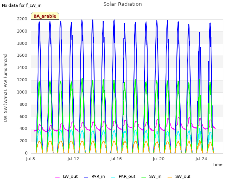Click the 2000 y-axis tick label
Viewport: 246px width, 184px height.
tap(22, 31)
